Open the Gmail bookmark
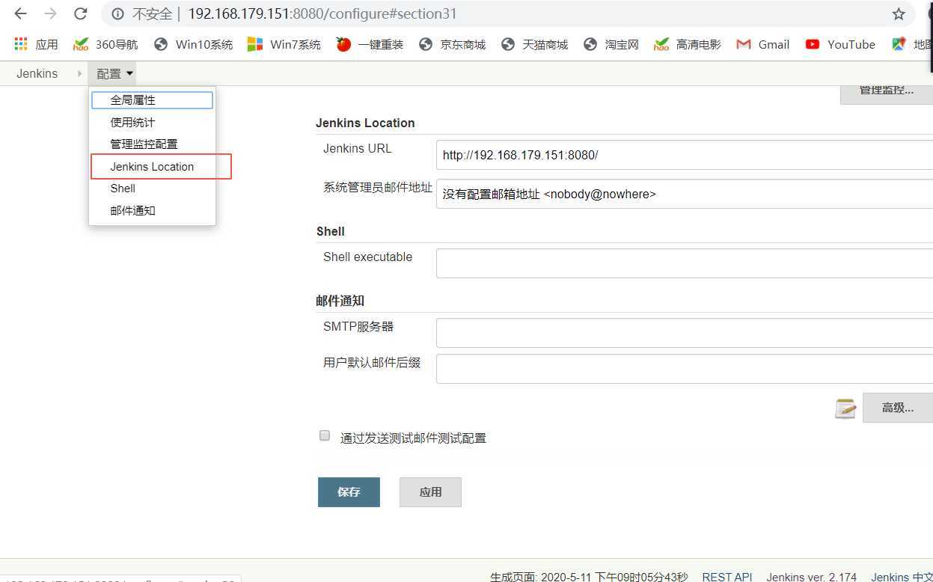This screenshot has width=933, height=582. pos(762,44)
